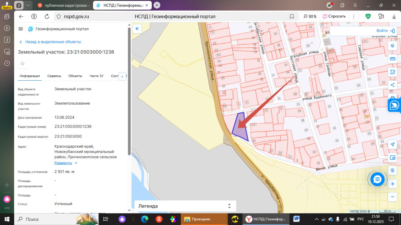401x225 pixels.
Task: Click the Yandex home button in toolbar
Action: (34, 16)
